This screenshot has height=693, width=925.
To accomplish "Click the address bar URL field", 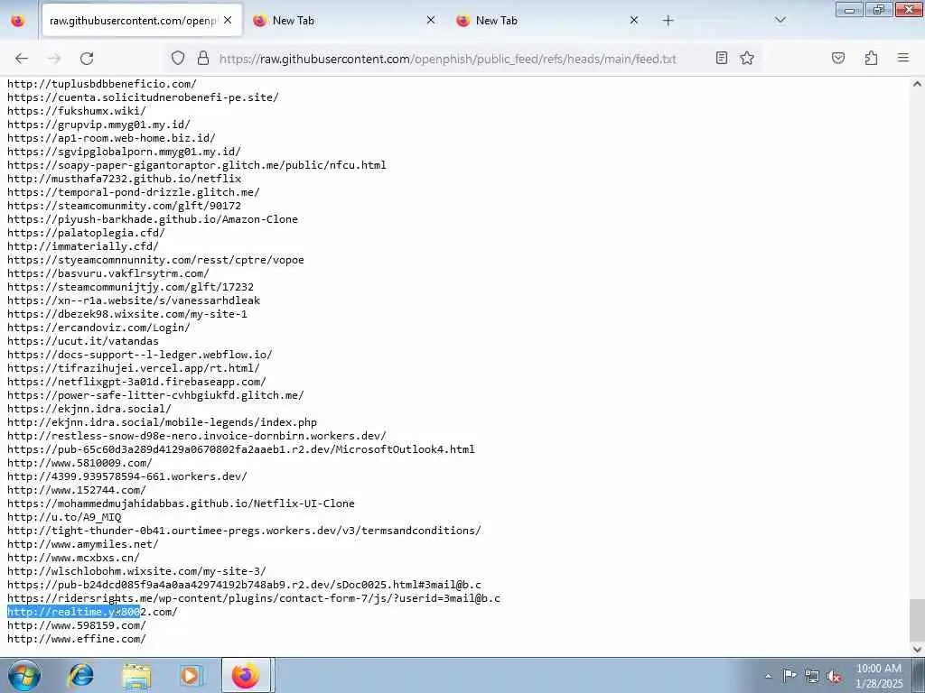I will click(448, 59).
